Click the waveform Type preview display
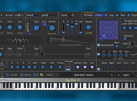The image size is (137, 101). [x=134, y=54]
